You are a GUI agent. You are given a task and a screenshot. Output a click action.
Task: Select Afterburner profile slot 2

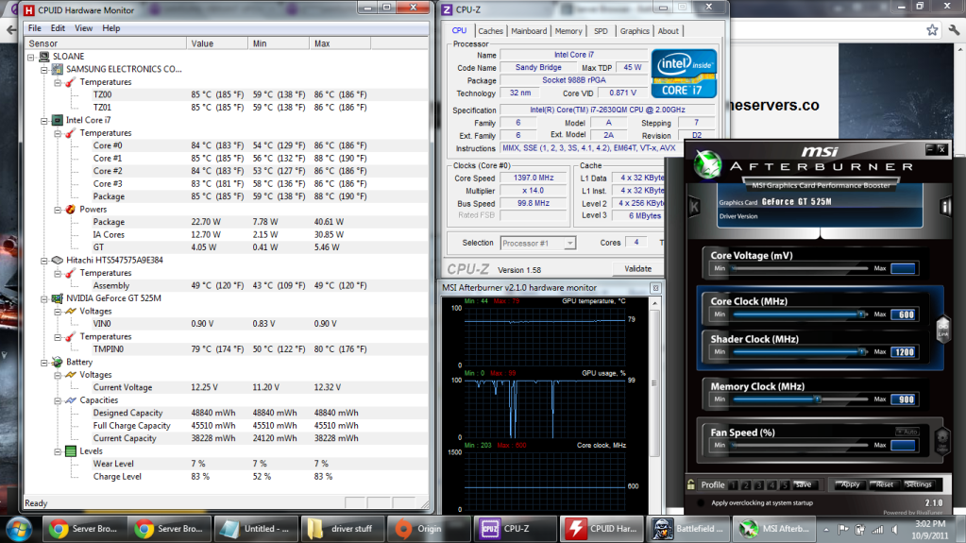(746, 485)
